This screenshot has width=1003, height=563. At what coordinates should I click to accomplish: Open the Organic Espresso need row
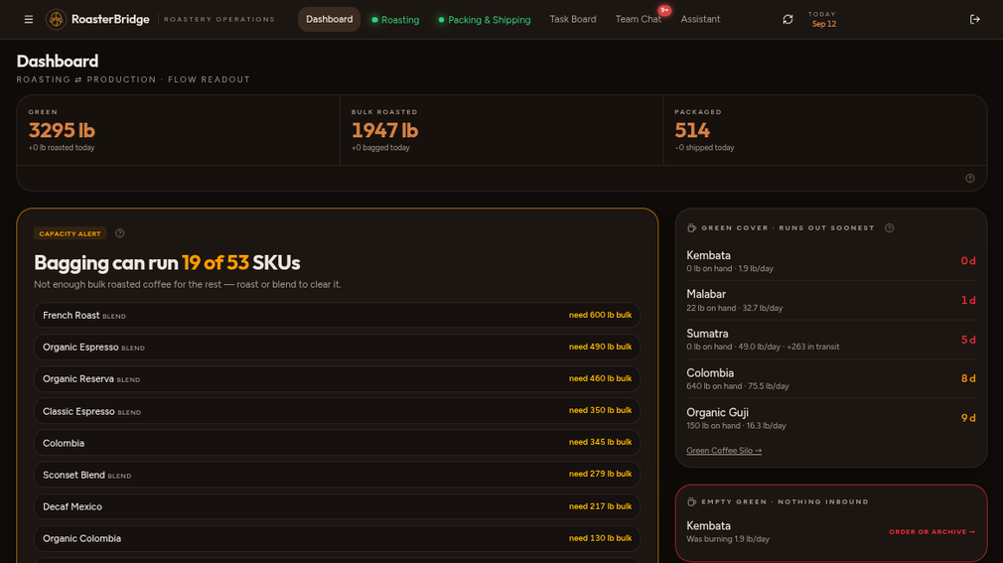(x=337, y=347)
